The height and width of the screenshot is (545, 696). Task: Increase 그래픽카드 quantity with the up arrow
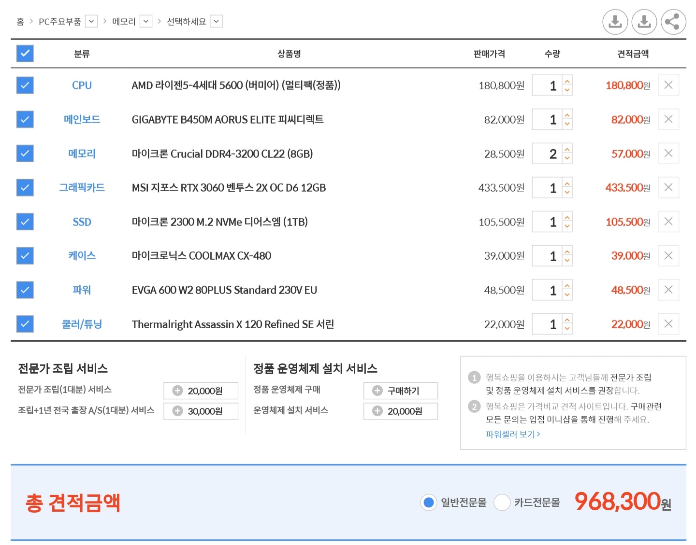(567, 182)
